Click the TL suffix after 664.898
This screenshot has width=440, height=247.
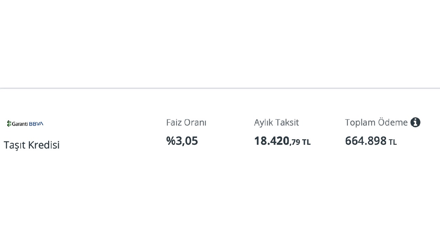[x=393, y=142]
